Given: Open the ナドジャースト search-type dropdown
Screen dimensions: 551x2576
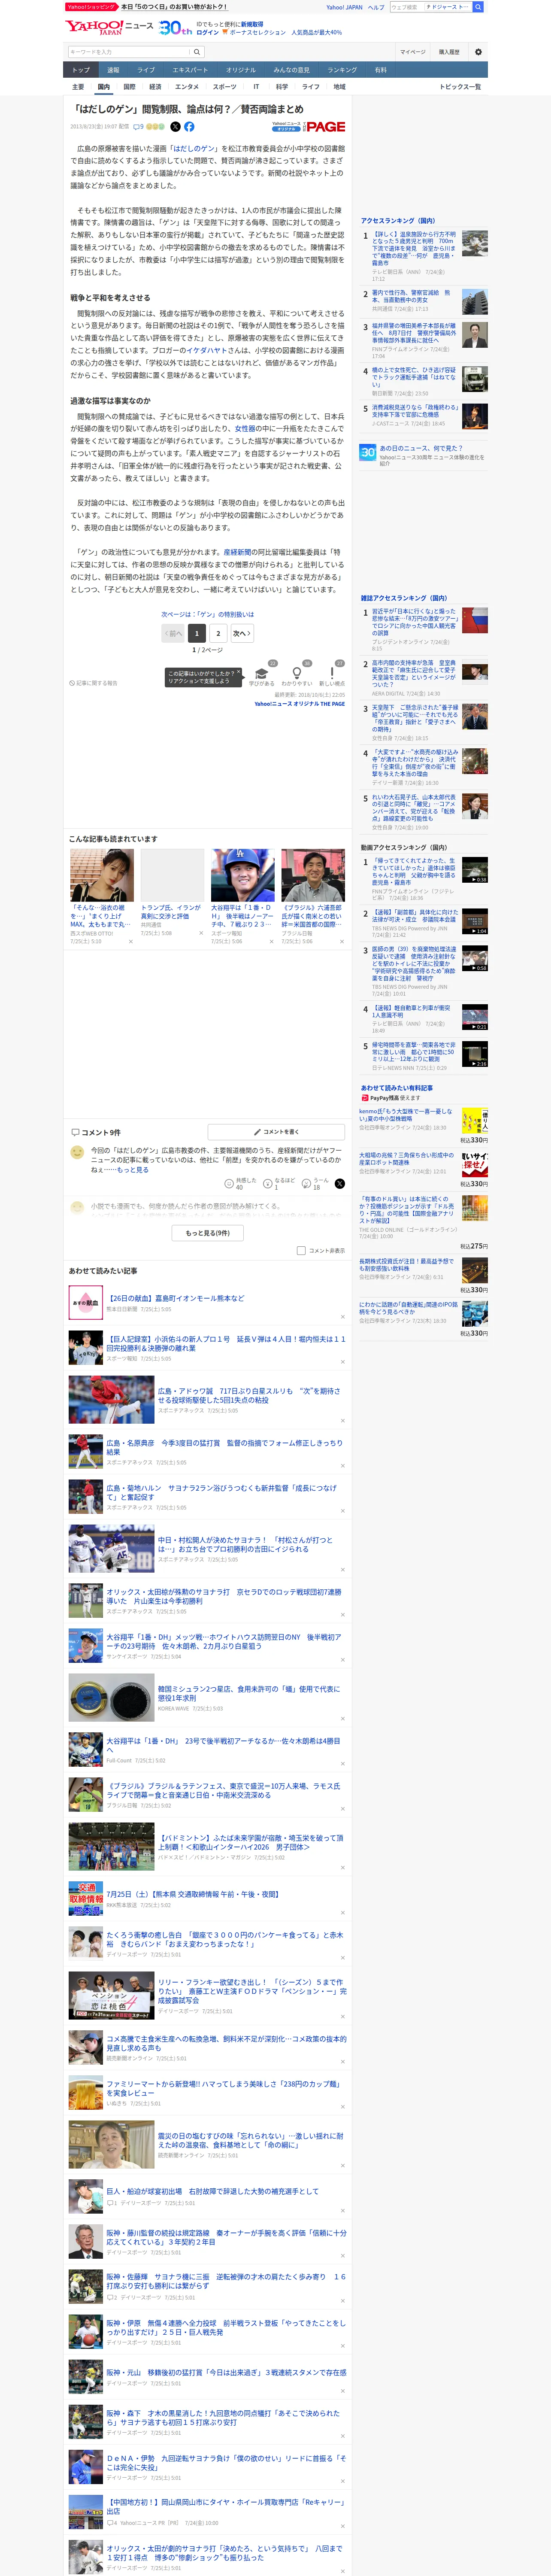Looking at the screenshot, I should click(x=448, y=7).
